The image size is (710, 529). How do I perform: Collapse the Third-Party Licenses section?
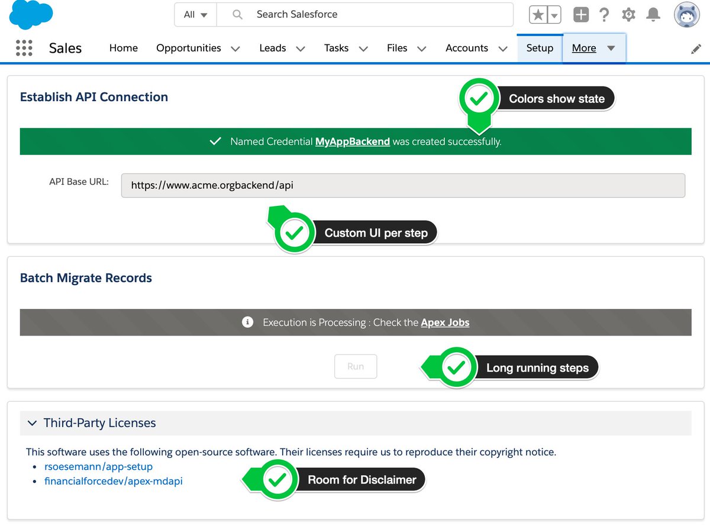coord(33,423)
